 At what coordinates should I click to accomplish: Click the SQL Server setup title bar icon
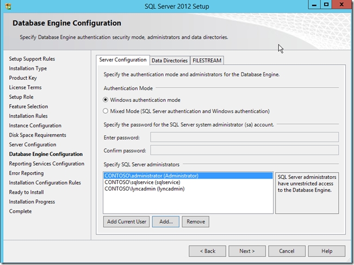pyautogui.click(x=8, y=6)
